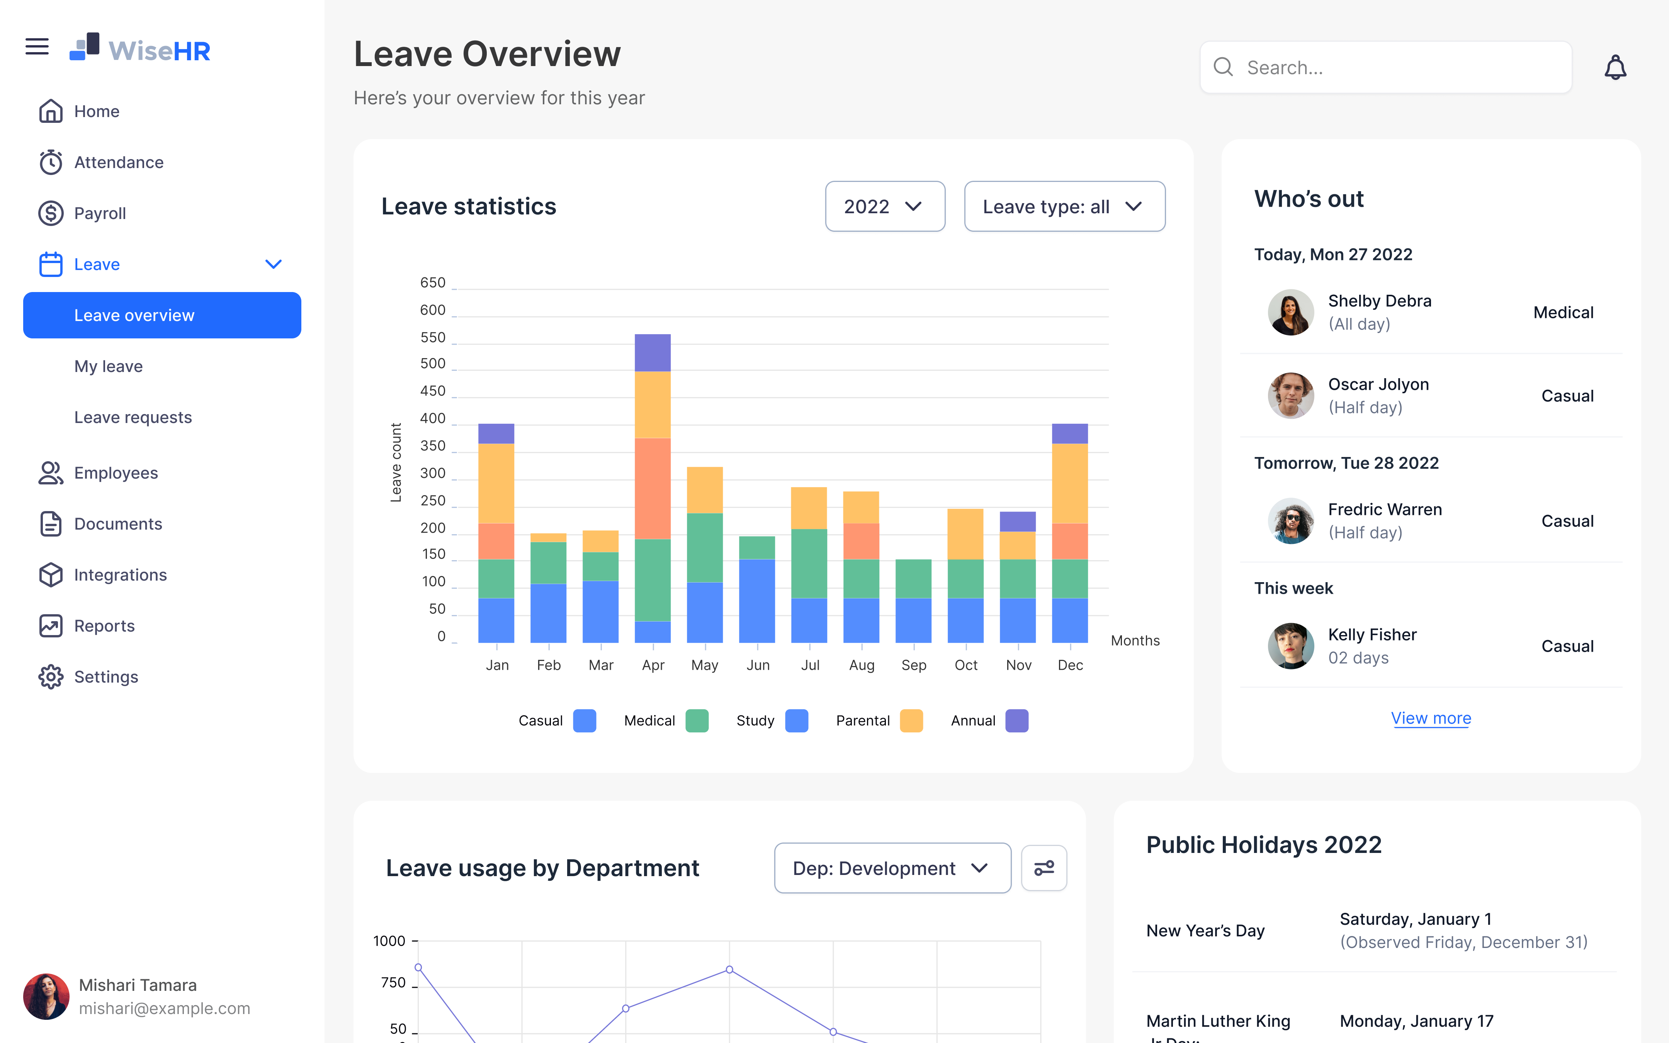Open department chart filter settings icon
This screenshot has width=1669, height=1043.
pos(1044,868)
